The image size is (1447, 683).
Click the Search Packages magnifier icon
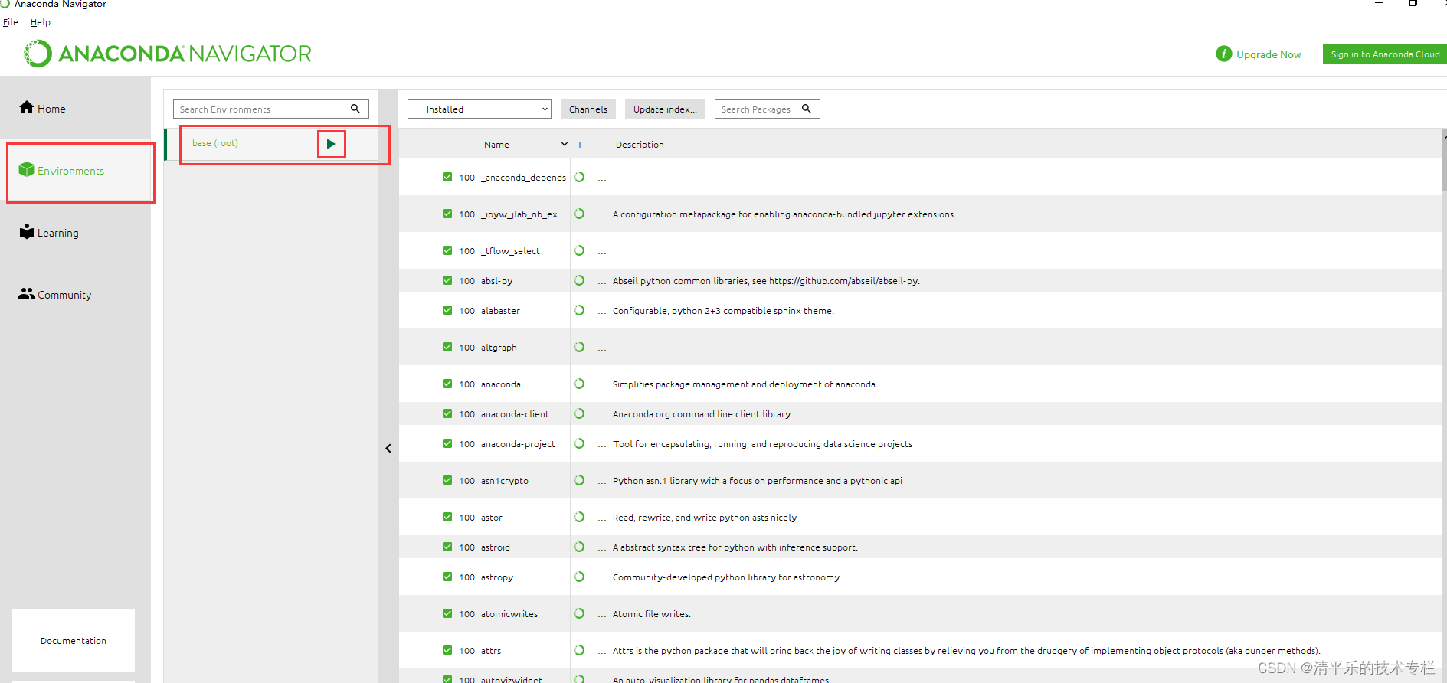point(807,109)
